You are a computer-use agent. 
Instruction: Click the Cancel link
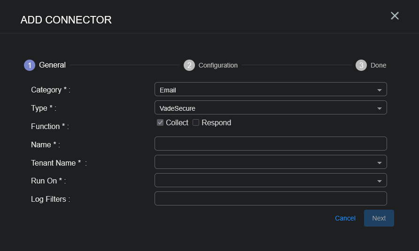[x=345, y=218]
